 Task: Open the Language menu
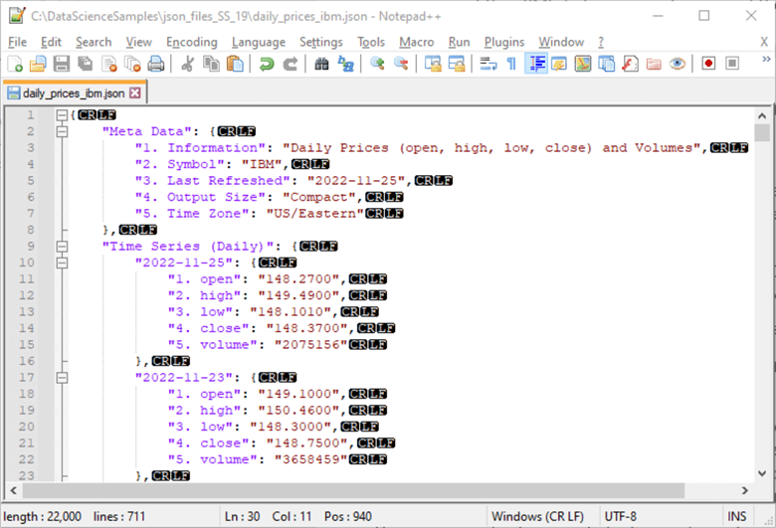tap(259, 43)
